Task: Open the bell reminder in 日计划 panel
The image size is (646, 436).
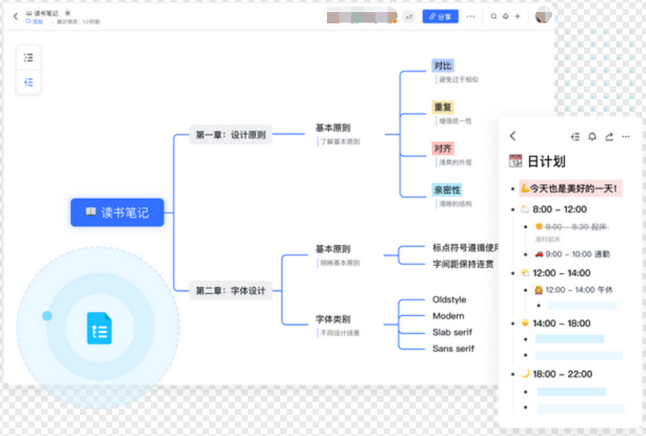Action: pyautogui.click(x=592, y=136)
